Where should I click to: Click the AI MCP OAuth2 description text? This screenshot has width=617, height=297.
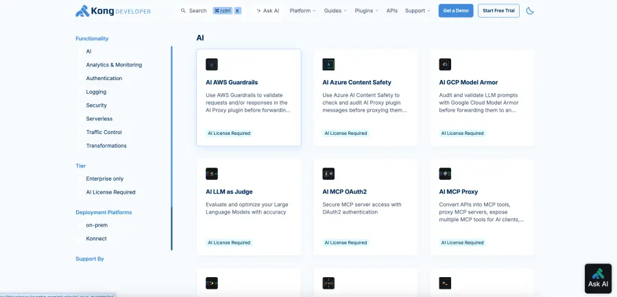[361, 208]
